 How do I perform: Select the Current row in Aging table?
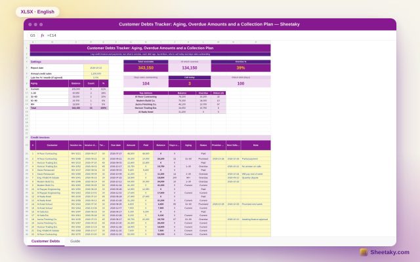click(x=49, y=89)
